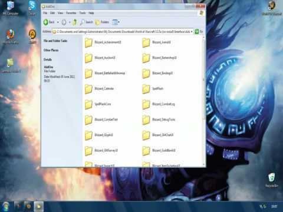The height and width of the screenshot is (212, 283).
Task: Click the Blizzard_BindingUI folder
Action: [157, 73]
